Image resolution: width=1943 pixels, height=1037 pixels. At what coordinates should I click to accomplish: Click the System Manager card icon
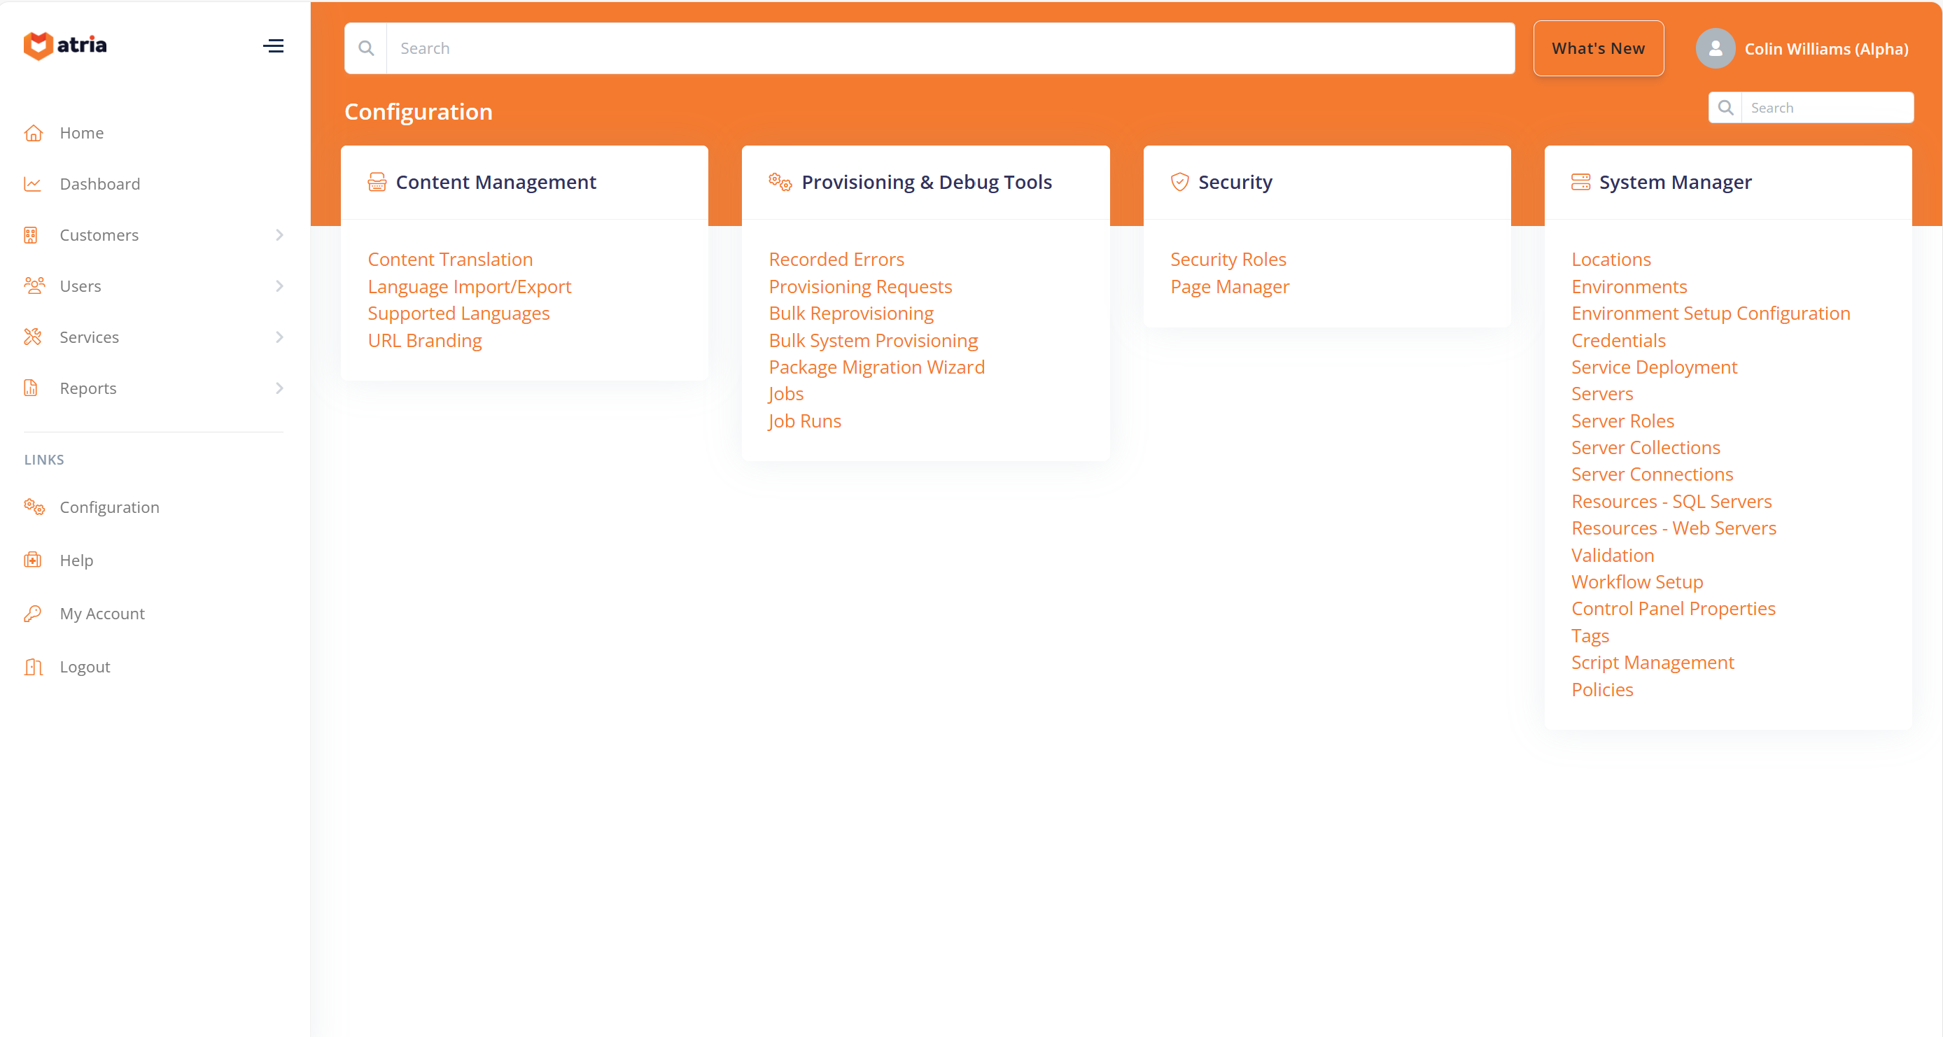1582,181
